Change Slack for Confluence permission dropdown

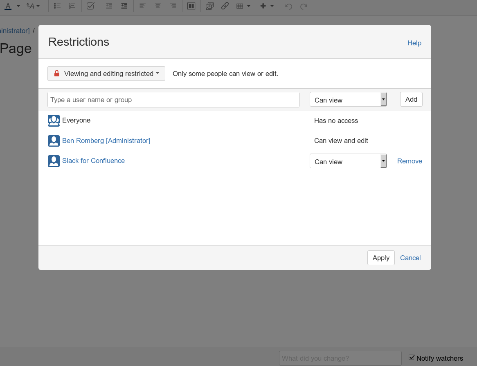(x=348, y=161)
